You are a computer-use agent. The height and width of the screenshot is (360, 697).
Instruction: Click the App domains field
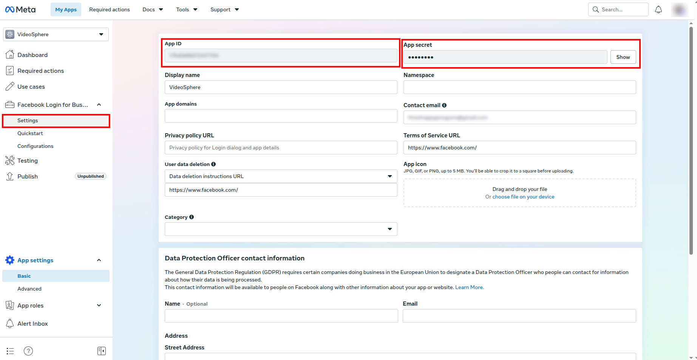tap(281, 116)
